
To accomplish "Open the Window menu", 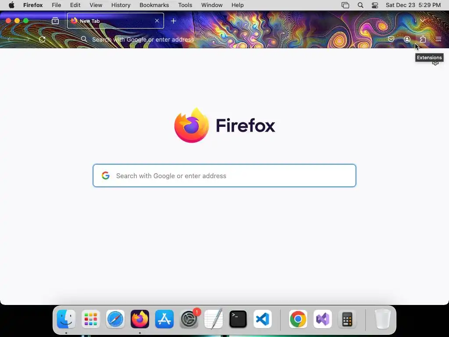I will [x=212, y=5].
